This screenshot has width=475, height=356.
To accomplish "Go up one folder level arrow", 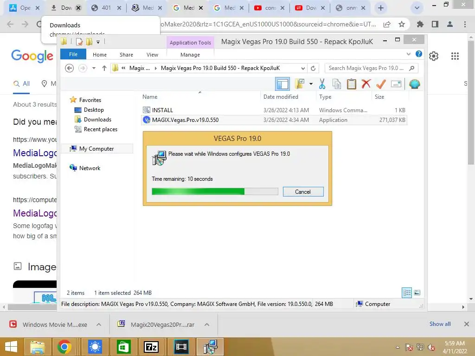I will (104, 68).
